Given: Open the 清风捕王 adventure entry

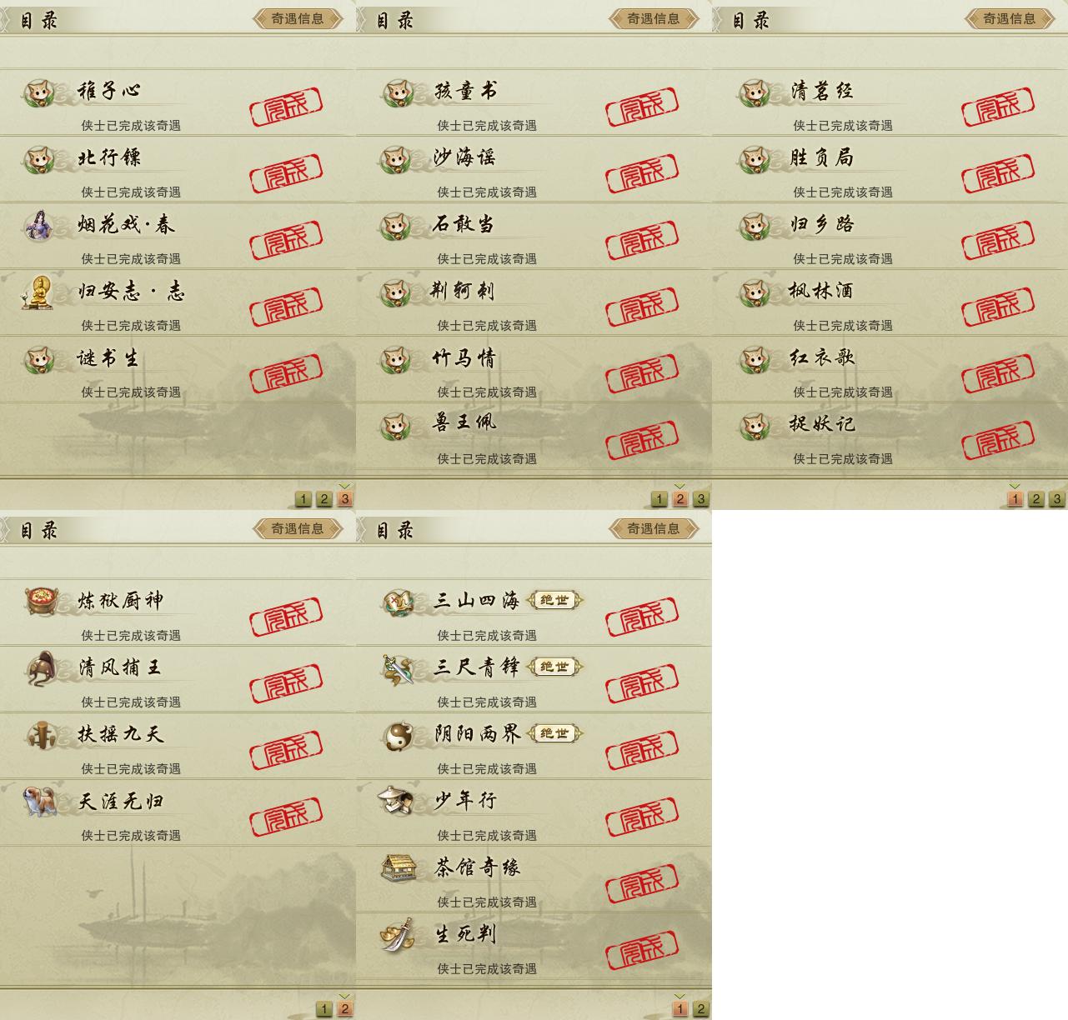Looking at the screenshot, I should click(x=178, y=679).
